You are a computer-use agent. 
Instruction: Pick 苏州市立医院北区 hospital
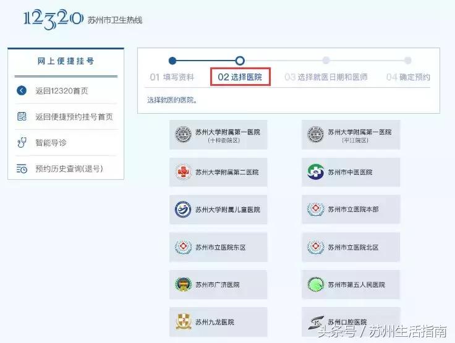tap(351, 247)
